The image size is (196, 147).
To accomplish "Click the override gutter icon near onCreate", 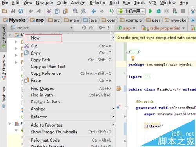I will point(119,107).
